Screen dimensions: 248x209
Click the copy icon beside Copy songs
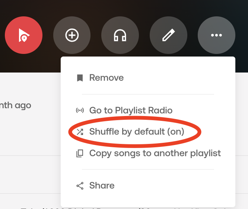point(80,153)
